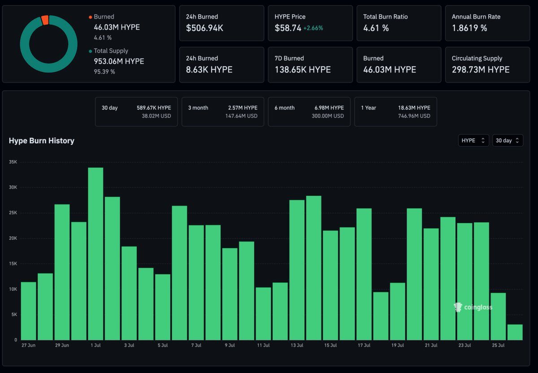This screenshot has height=373, width=538.
Task: Click the Hype Burn History title
Action: coord(42,141)
